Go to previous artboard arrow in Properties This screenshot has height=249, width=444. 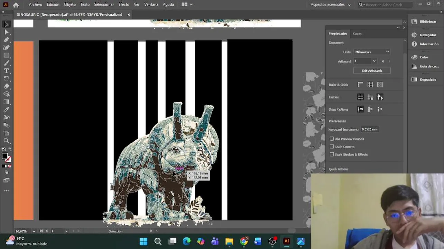pos(382,61)
